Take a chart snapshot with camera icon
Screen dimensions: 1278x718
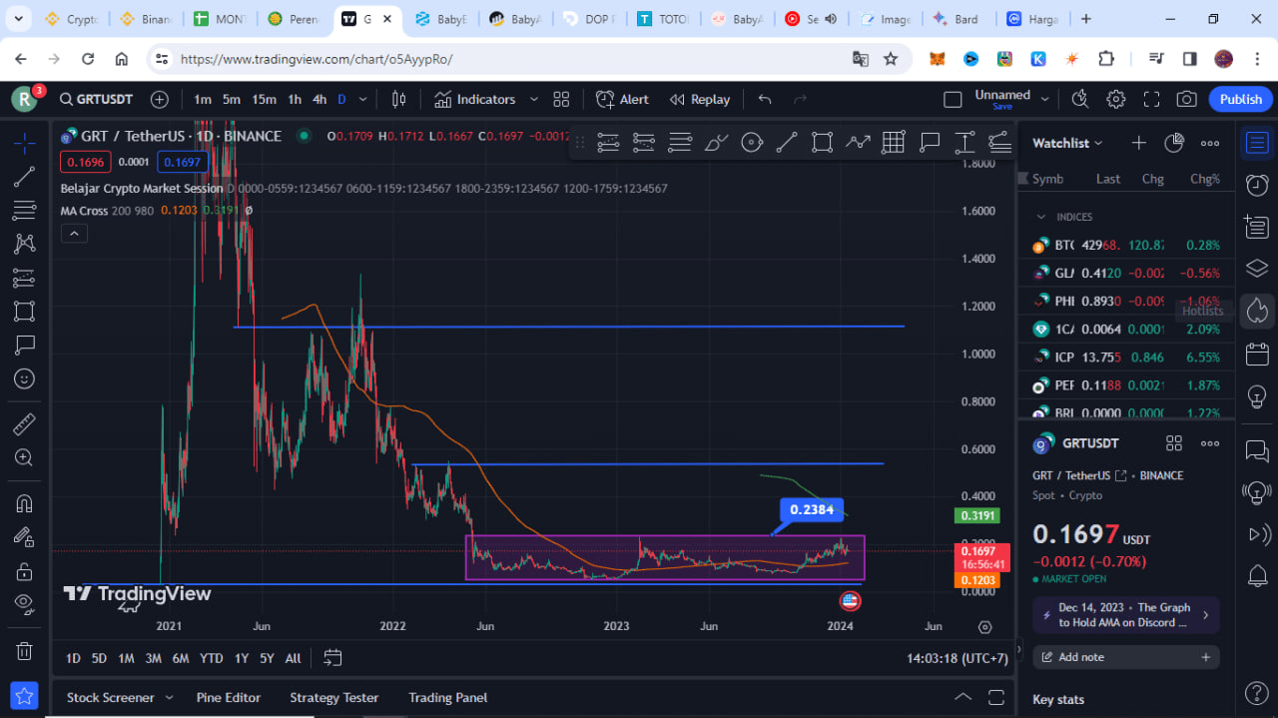tap(1186, 99)
